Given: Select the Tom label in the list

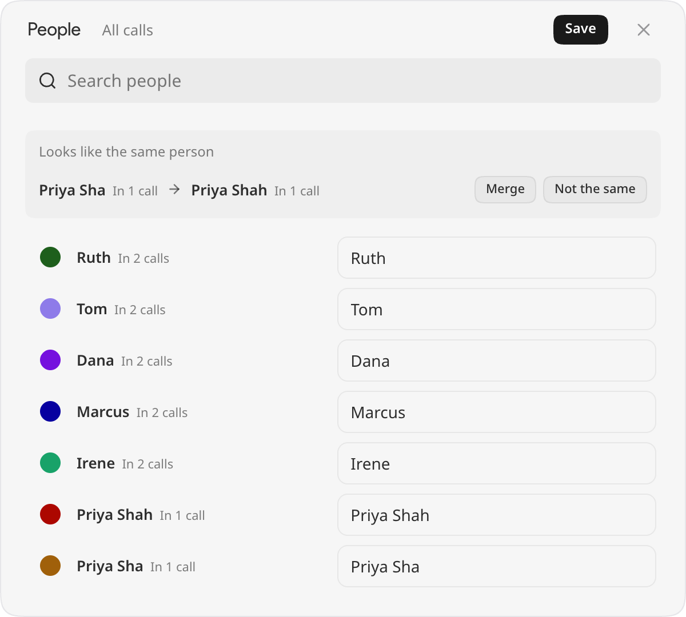Looking at the screenshot, I should 92,309.
